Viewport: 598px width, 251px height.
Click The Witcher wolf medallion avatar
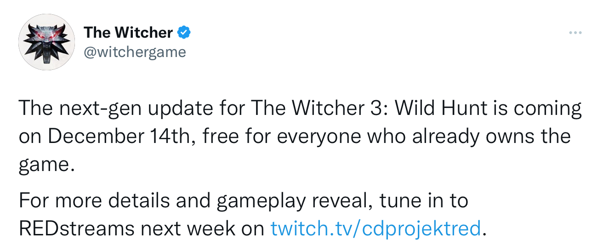coord(46,42)
